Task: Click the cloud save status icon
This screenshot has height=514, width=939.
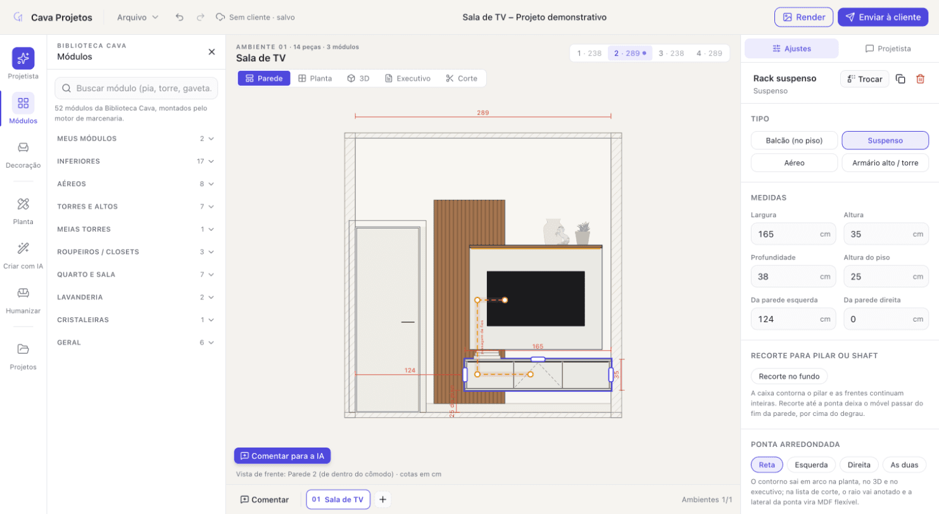Action: pos(220,17)
